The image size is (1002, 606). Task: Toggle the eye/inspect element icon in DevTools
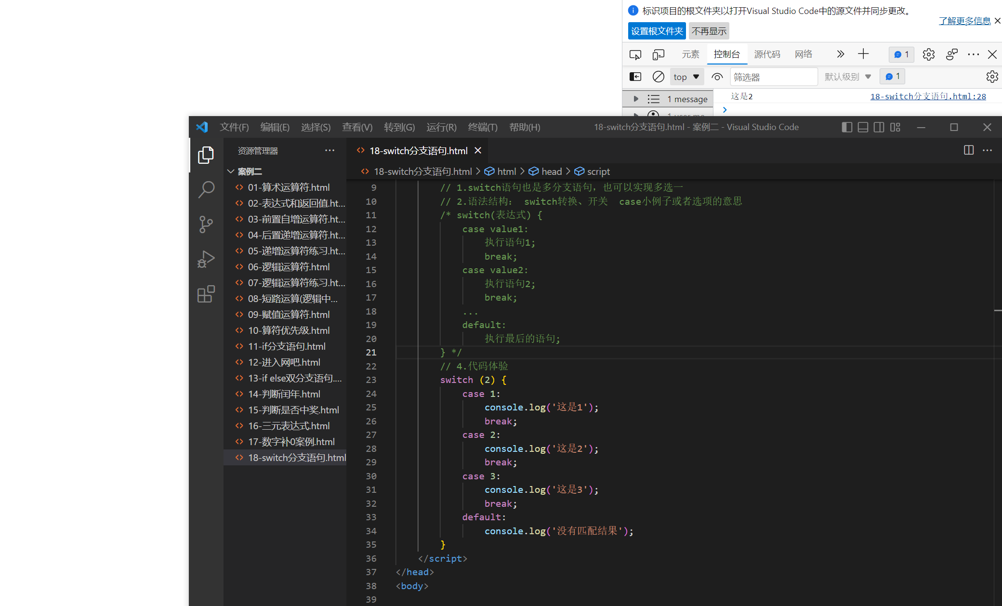718,77
